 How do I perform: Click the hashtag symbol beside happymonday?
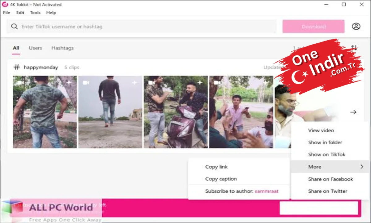tap(17, 67)
